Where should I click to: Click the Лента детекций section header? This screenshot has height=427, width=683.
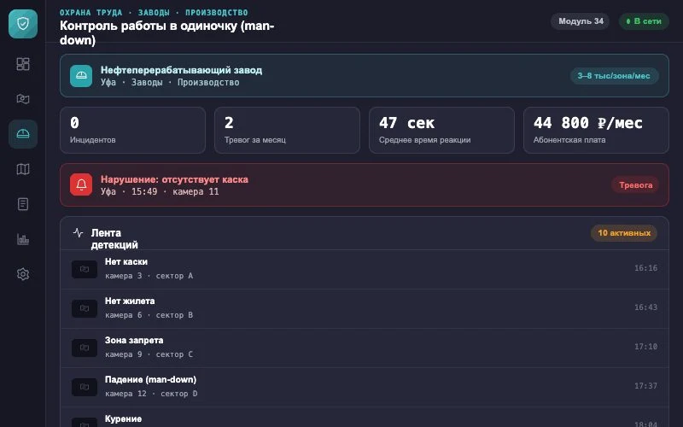point(114,239)
